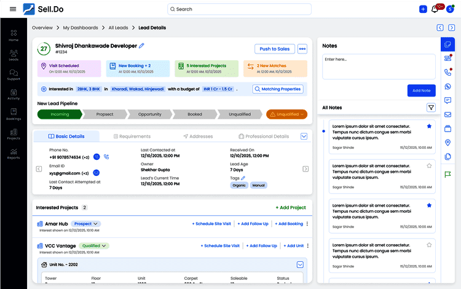This screenshot has width=461, height=289.
Task: Click the location pin icon in right sidebar
Action: tap(447, 143)
